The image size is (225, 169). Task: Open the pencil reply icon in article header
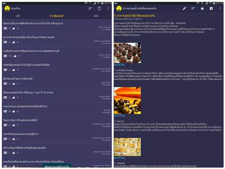click(184, 8)
